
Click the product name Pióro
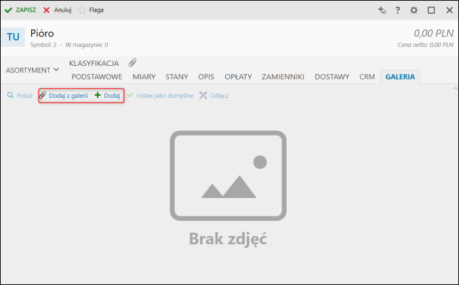[42, 33]
